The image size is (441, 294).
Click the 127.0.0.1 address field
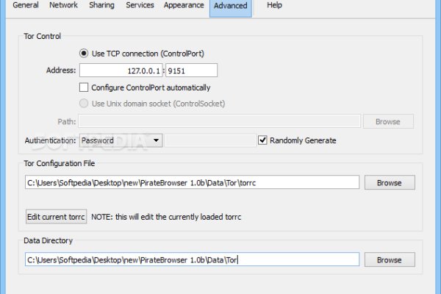click(121, 71)
